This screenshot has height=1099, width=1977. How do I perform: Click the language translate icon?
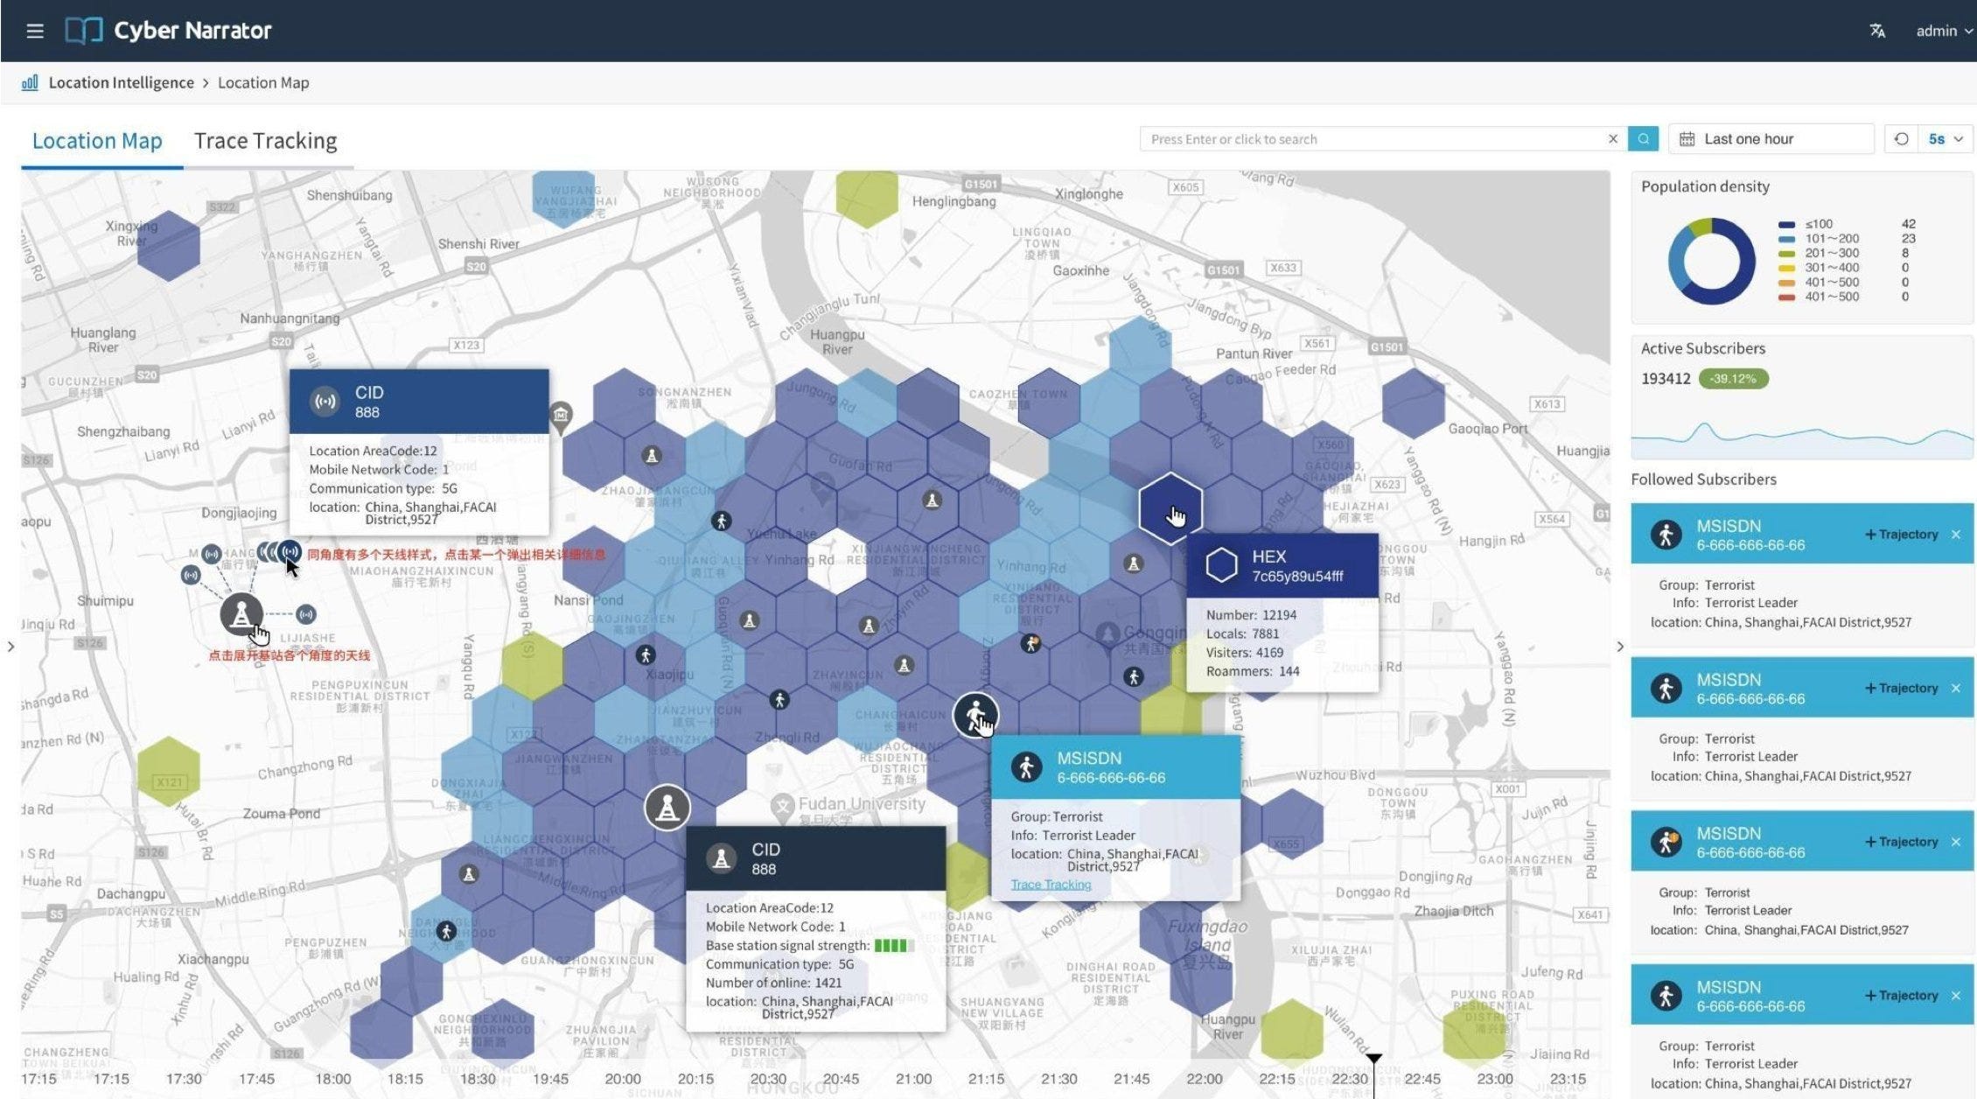(1876, 31)
